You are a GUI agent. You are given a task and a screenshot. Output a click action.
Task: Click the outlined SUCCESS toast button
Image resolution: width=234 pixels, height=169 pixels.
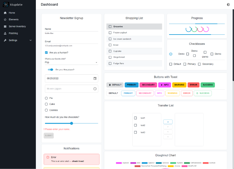pos(202,93)
